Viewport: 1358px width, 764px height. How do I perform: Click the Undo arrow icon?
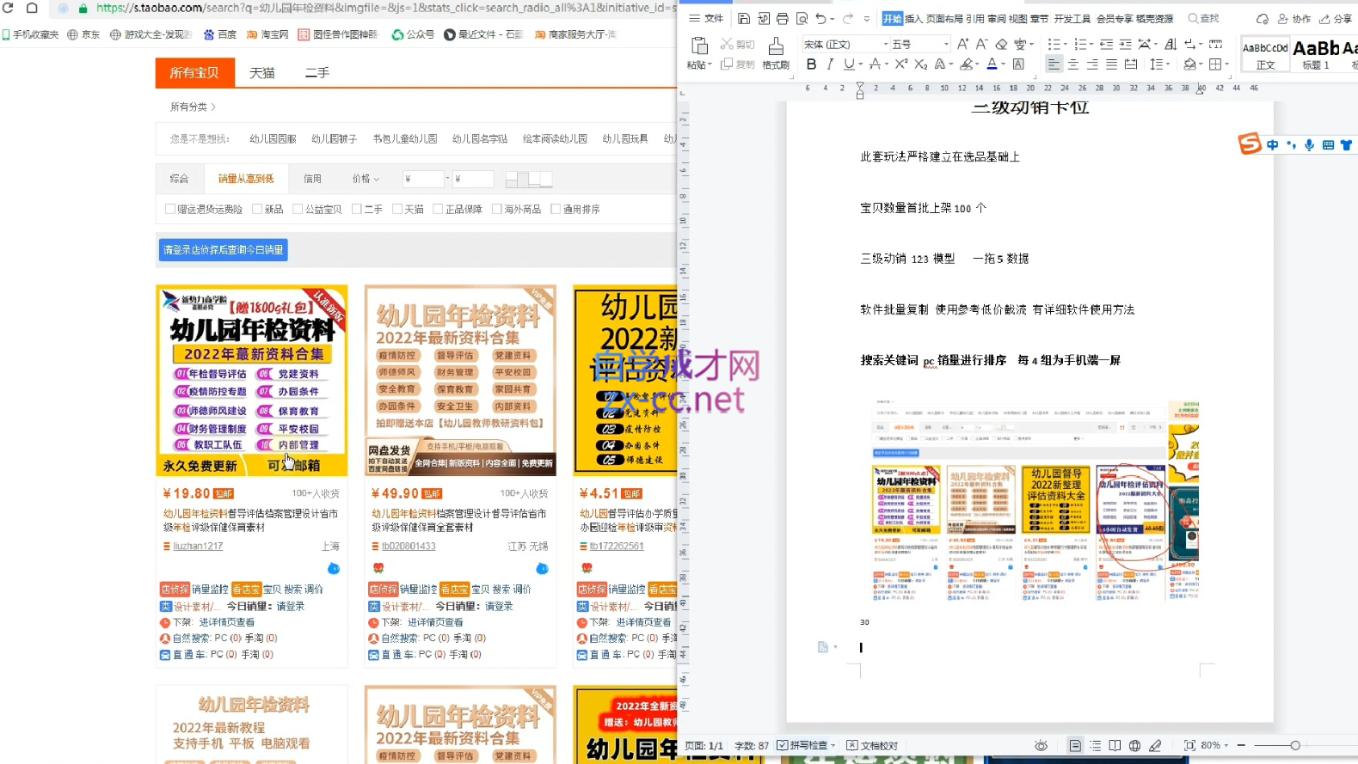coord(820,19)
